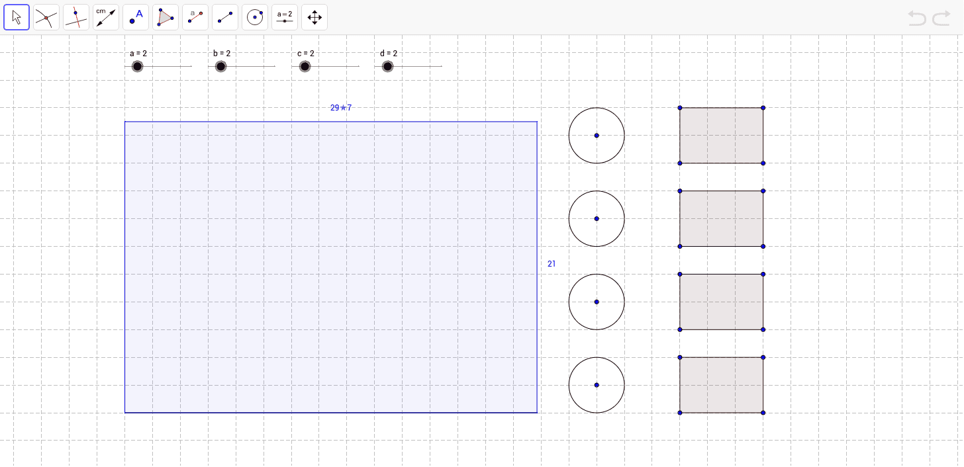Select the Move Graphics View tool
This screenshot has height=467, width=964.
click(x=314, y=17)
